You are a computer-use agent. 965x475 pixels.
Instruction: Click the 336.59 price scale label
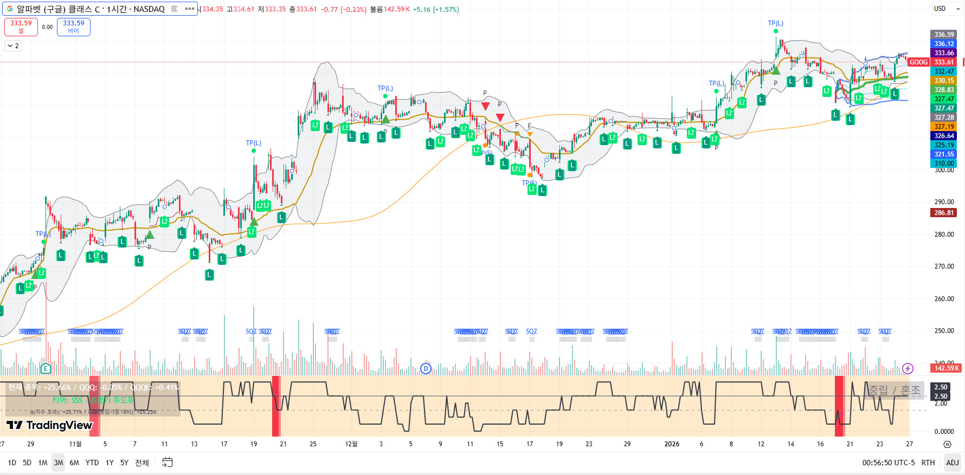pos(944,35)
